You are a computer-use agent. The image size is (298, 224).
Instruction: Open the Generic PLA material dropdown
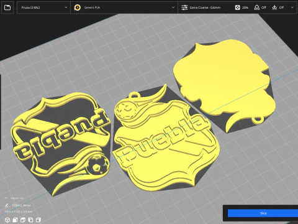click(124, 7)
